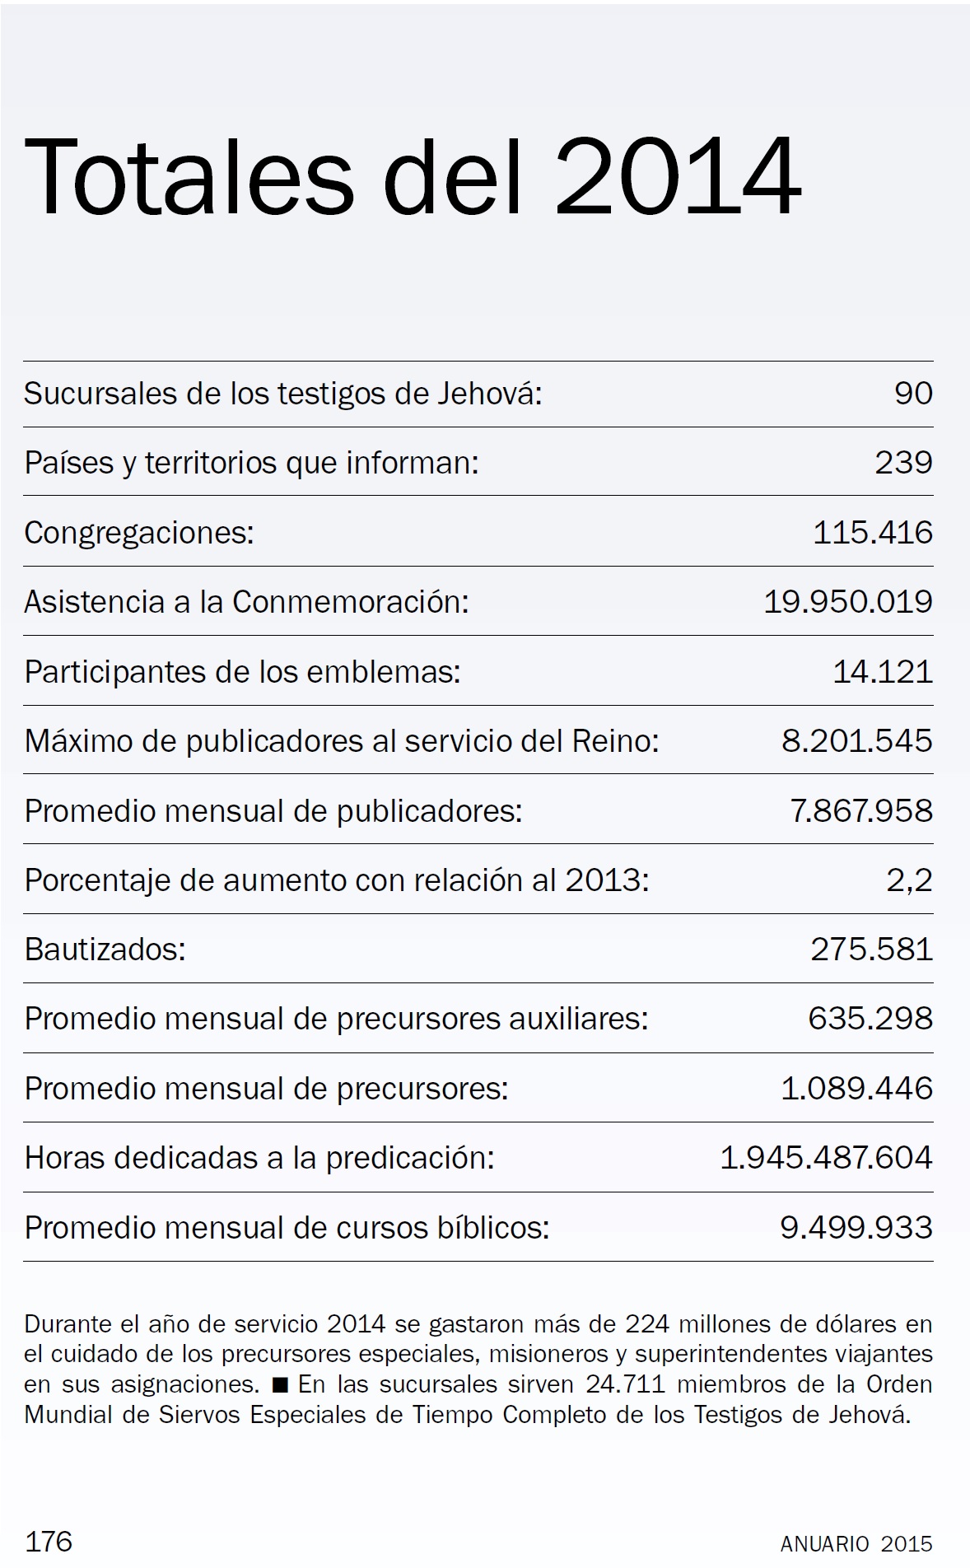Click the value 239 for países y territorios
970x1568 pixels.
903,463
